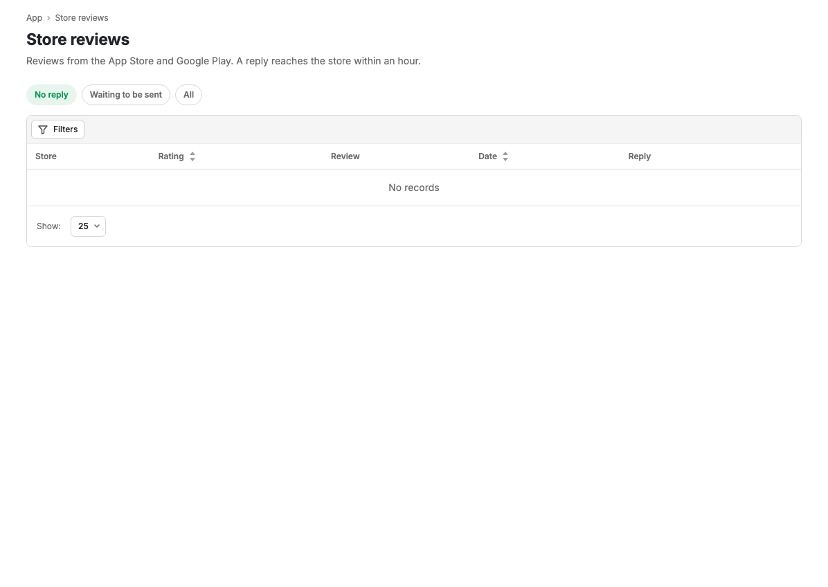Viewport: 828px width, 587px height.
Task: Switch to the Waiting to be sent tab
Action: (126, 95)
